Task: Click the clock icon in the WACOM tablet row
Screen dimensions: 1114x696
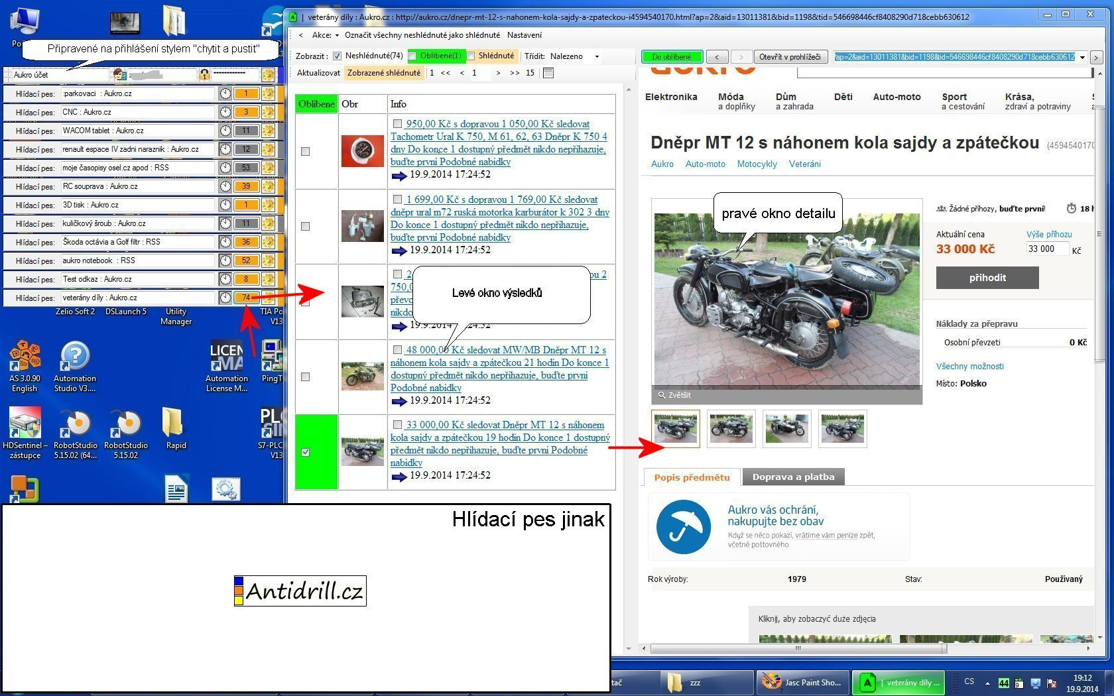Action: (x=225, y=131)
